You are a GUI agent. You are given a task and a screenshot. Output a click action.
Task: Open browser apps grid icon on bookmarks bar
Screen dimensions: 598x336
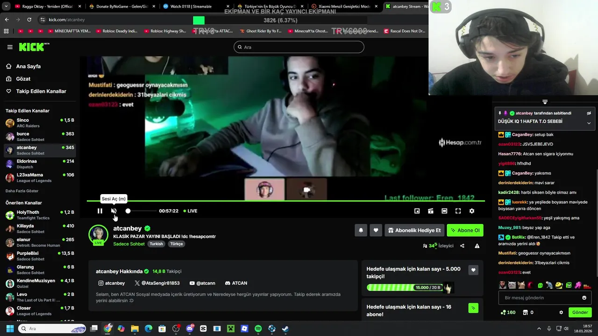click(x=6, y=31)
